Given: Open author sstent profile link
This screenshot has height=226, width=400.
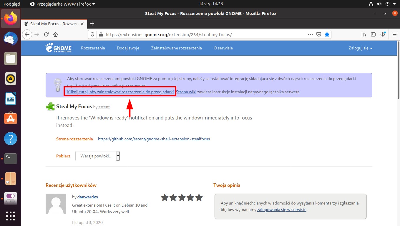Looking at the screenshot, I should pyautogui.click(x=104, y=107).
